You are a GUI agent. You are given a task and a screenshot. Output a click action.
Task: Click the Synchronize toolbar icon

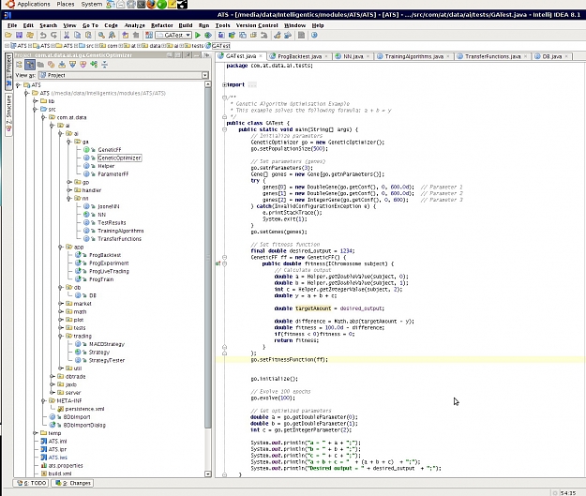tap(30, 35)
